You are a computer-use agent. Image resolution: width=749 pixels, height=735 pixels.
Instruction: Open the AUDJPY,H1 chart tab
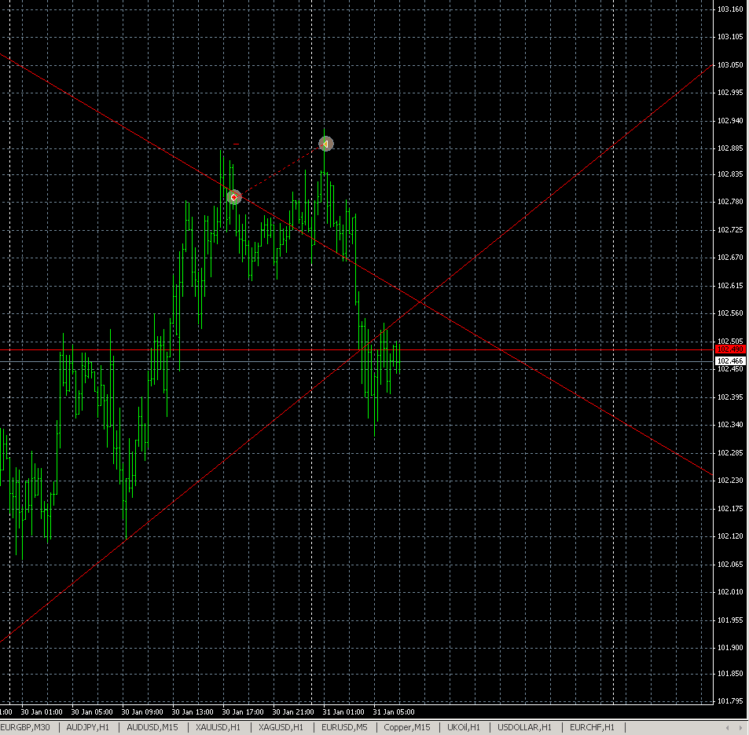coord(89,727)
